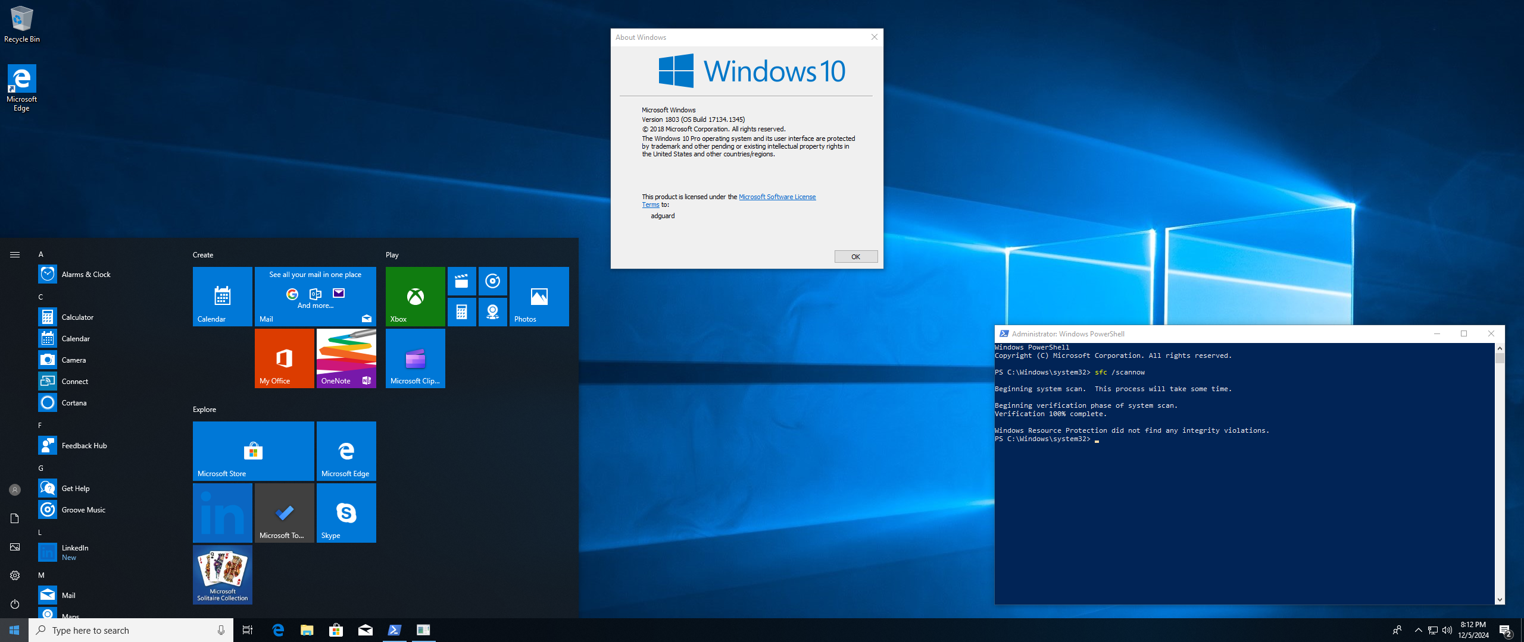Open Pictures from the Start sidebar
This screenshot has height=642, width=1524.
point(15,547)
